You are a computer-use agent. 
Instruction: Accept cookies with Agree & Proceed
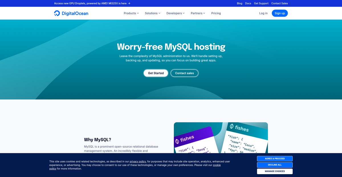tap(275, 158)
